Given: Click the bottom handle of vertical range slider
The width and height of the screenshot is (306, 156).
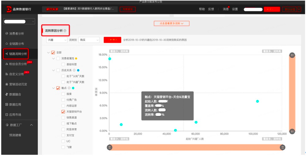Looking at the screenshot, I should click(292, 131).
